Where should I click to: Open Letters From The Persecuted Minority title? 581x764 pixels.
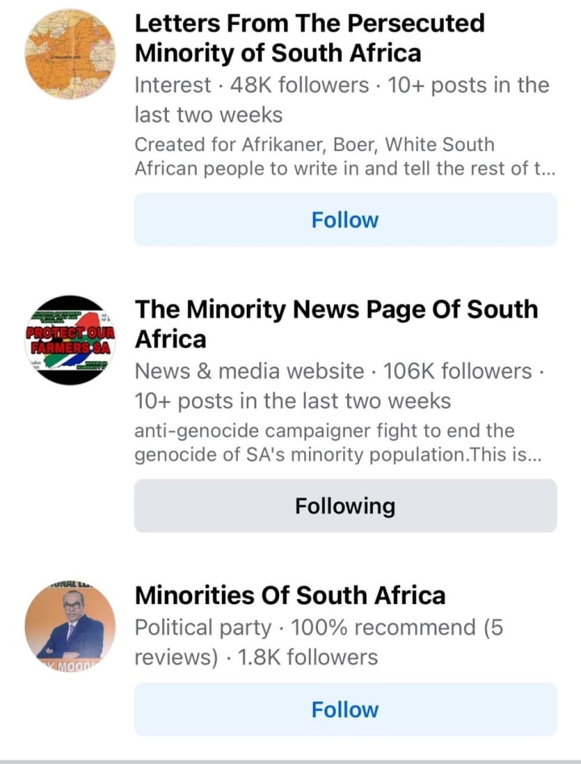click(x=309, y=38)
